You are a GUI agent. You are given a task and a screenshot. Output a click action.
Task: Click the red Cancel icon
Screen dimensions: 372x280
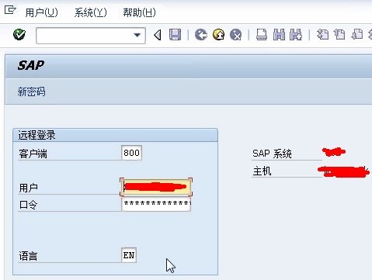236,35
